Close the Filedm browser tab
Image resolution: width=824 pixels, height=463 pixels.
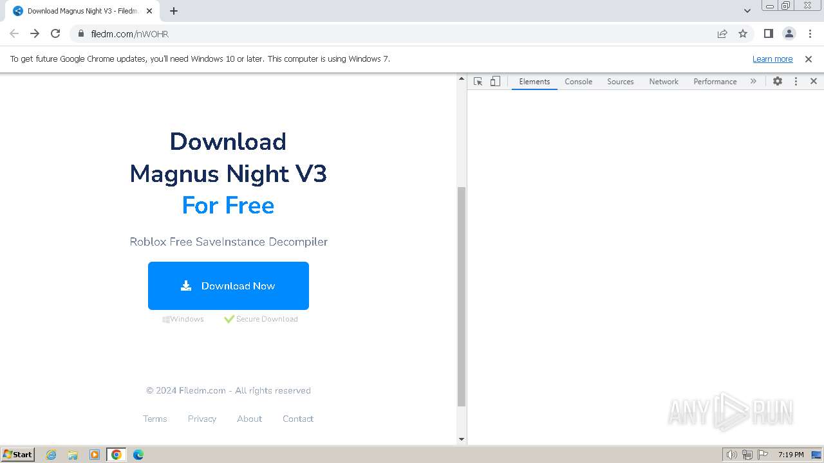pos(150,11)
